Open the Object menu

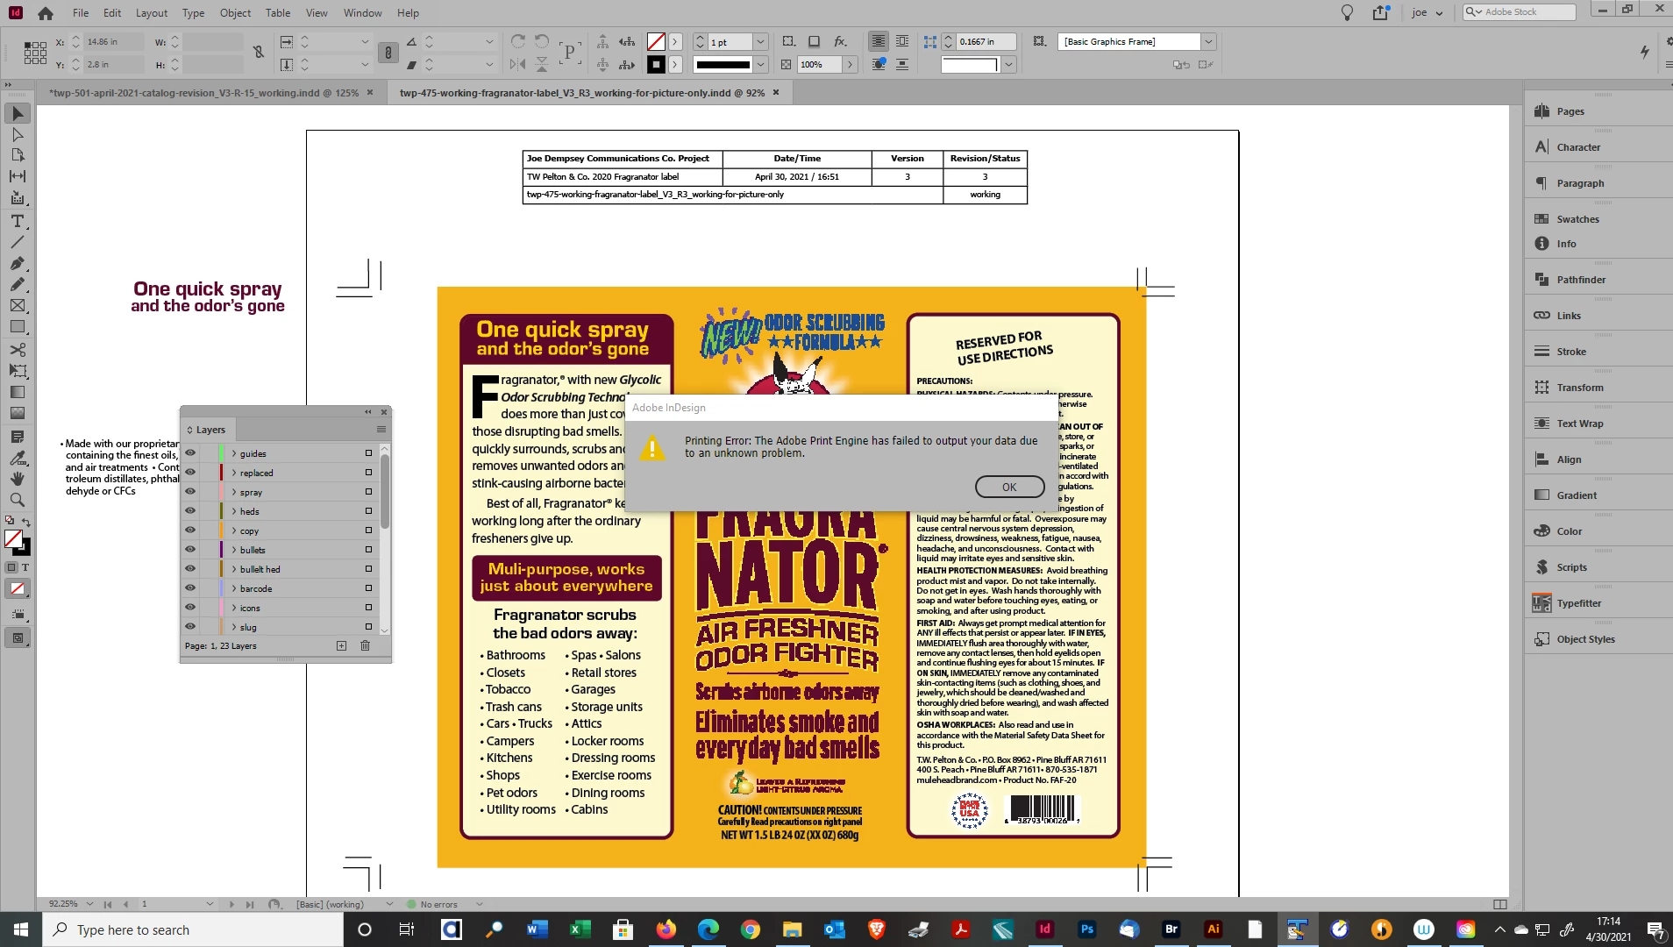pos(235,12)
